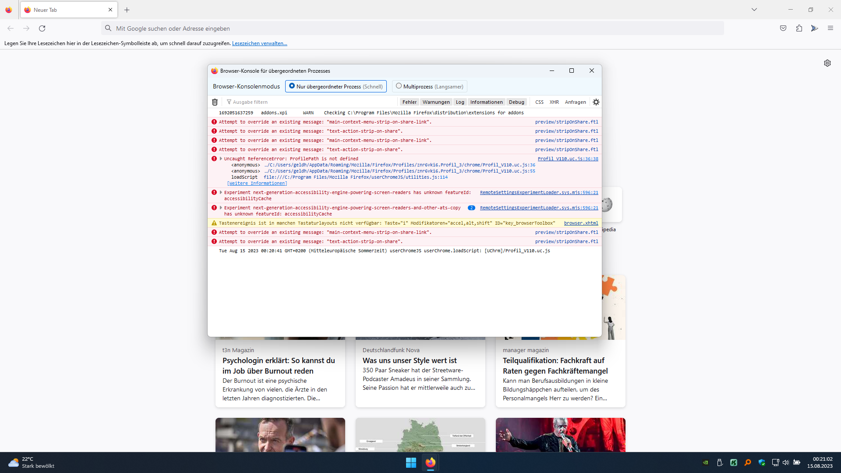Toggle the Fehler filter button
This screenshot has width=841, height=473.
(x=410, y=102)
